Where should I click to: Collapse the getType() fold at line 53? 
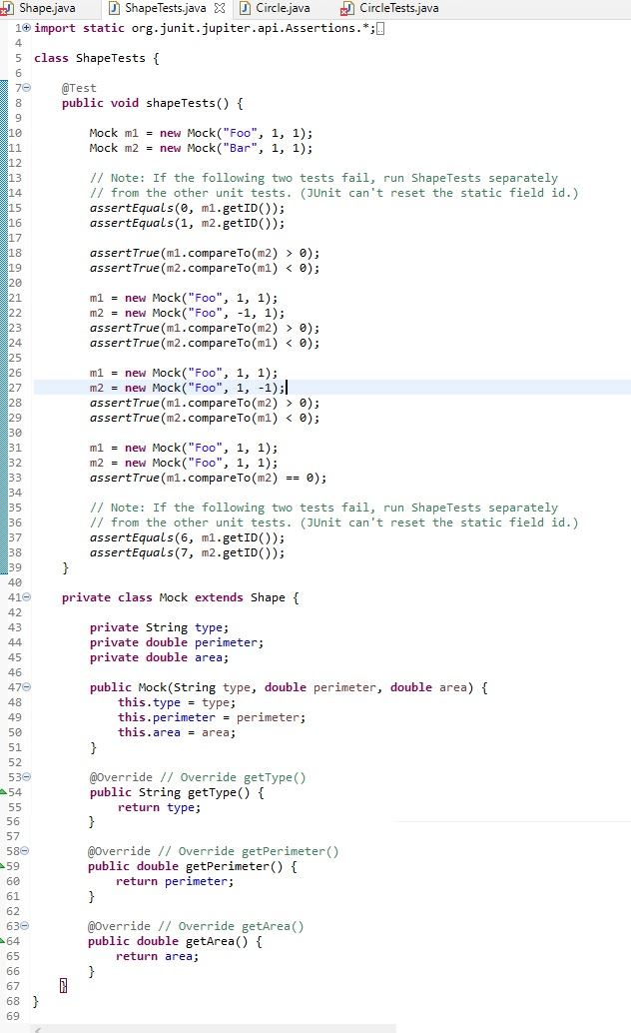point(26,777)
